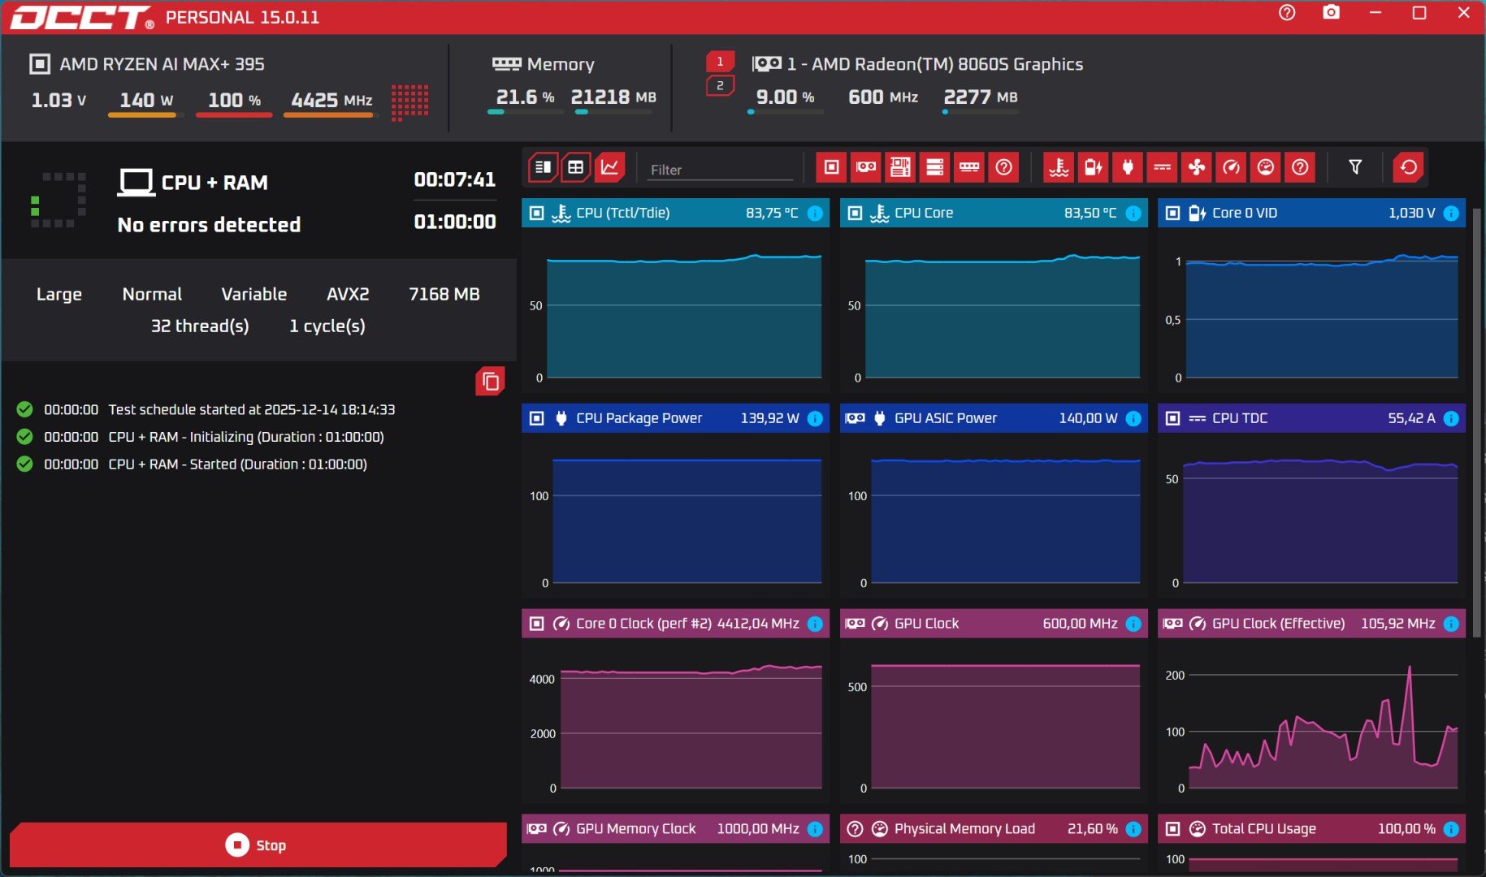Click the CPU chip icon beside AMD RYZEN AI MAX+ 395

tap(40, 64)
